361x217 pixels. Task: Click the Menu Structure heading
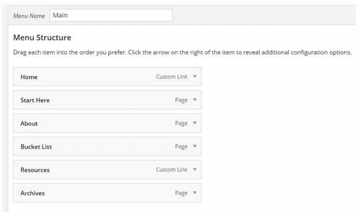click(42, 37)
